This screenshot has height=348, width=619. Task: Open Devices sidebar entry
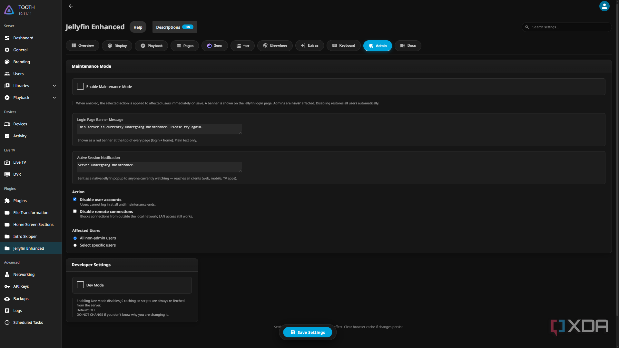click(x=31, y=124)
